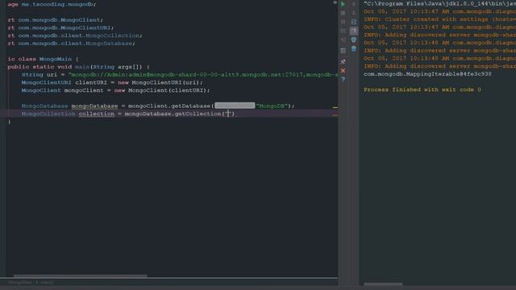This screenshot has width=516, height=290.
Task: Close the Run tab with red X
Action: pyautogui.click(x=343, y=70)
